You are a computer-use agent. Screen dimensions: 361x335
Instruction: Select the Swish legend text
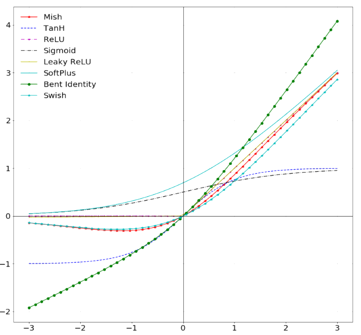tap(55, 95)
